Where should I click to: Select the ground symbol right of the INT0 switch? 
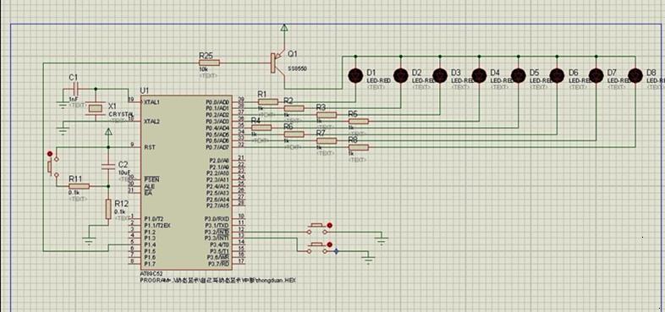tap(382, 240)
